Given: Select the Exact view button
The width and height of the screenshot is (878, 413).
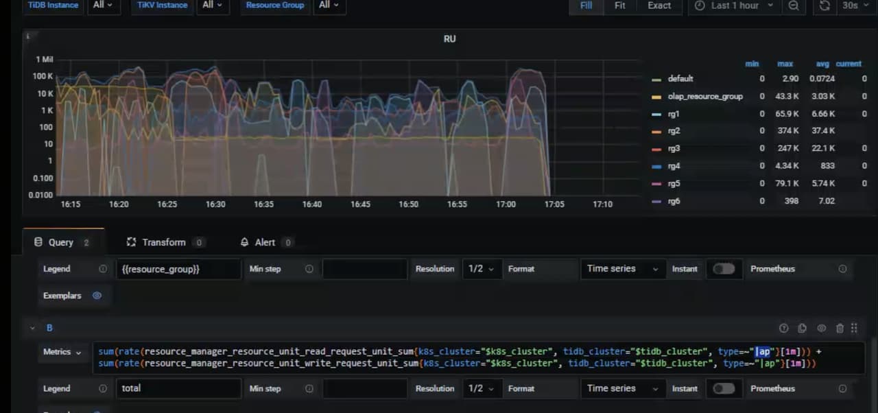Looking at the screenshot, I should 659,5.
